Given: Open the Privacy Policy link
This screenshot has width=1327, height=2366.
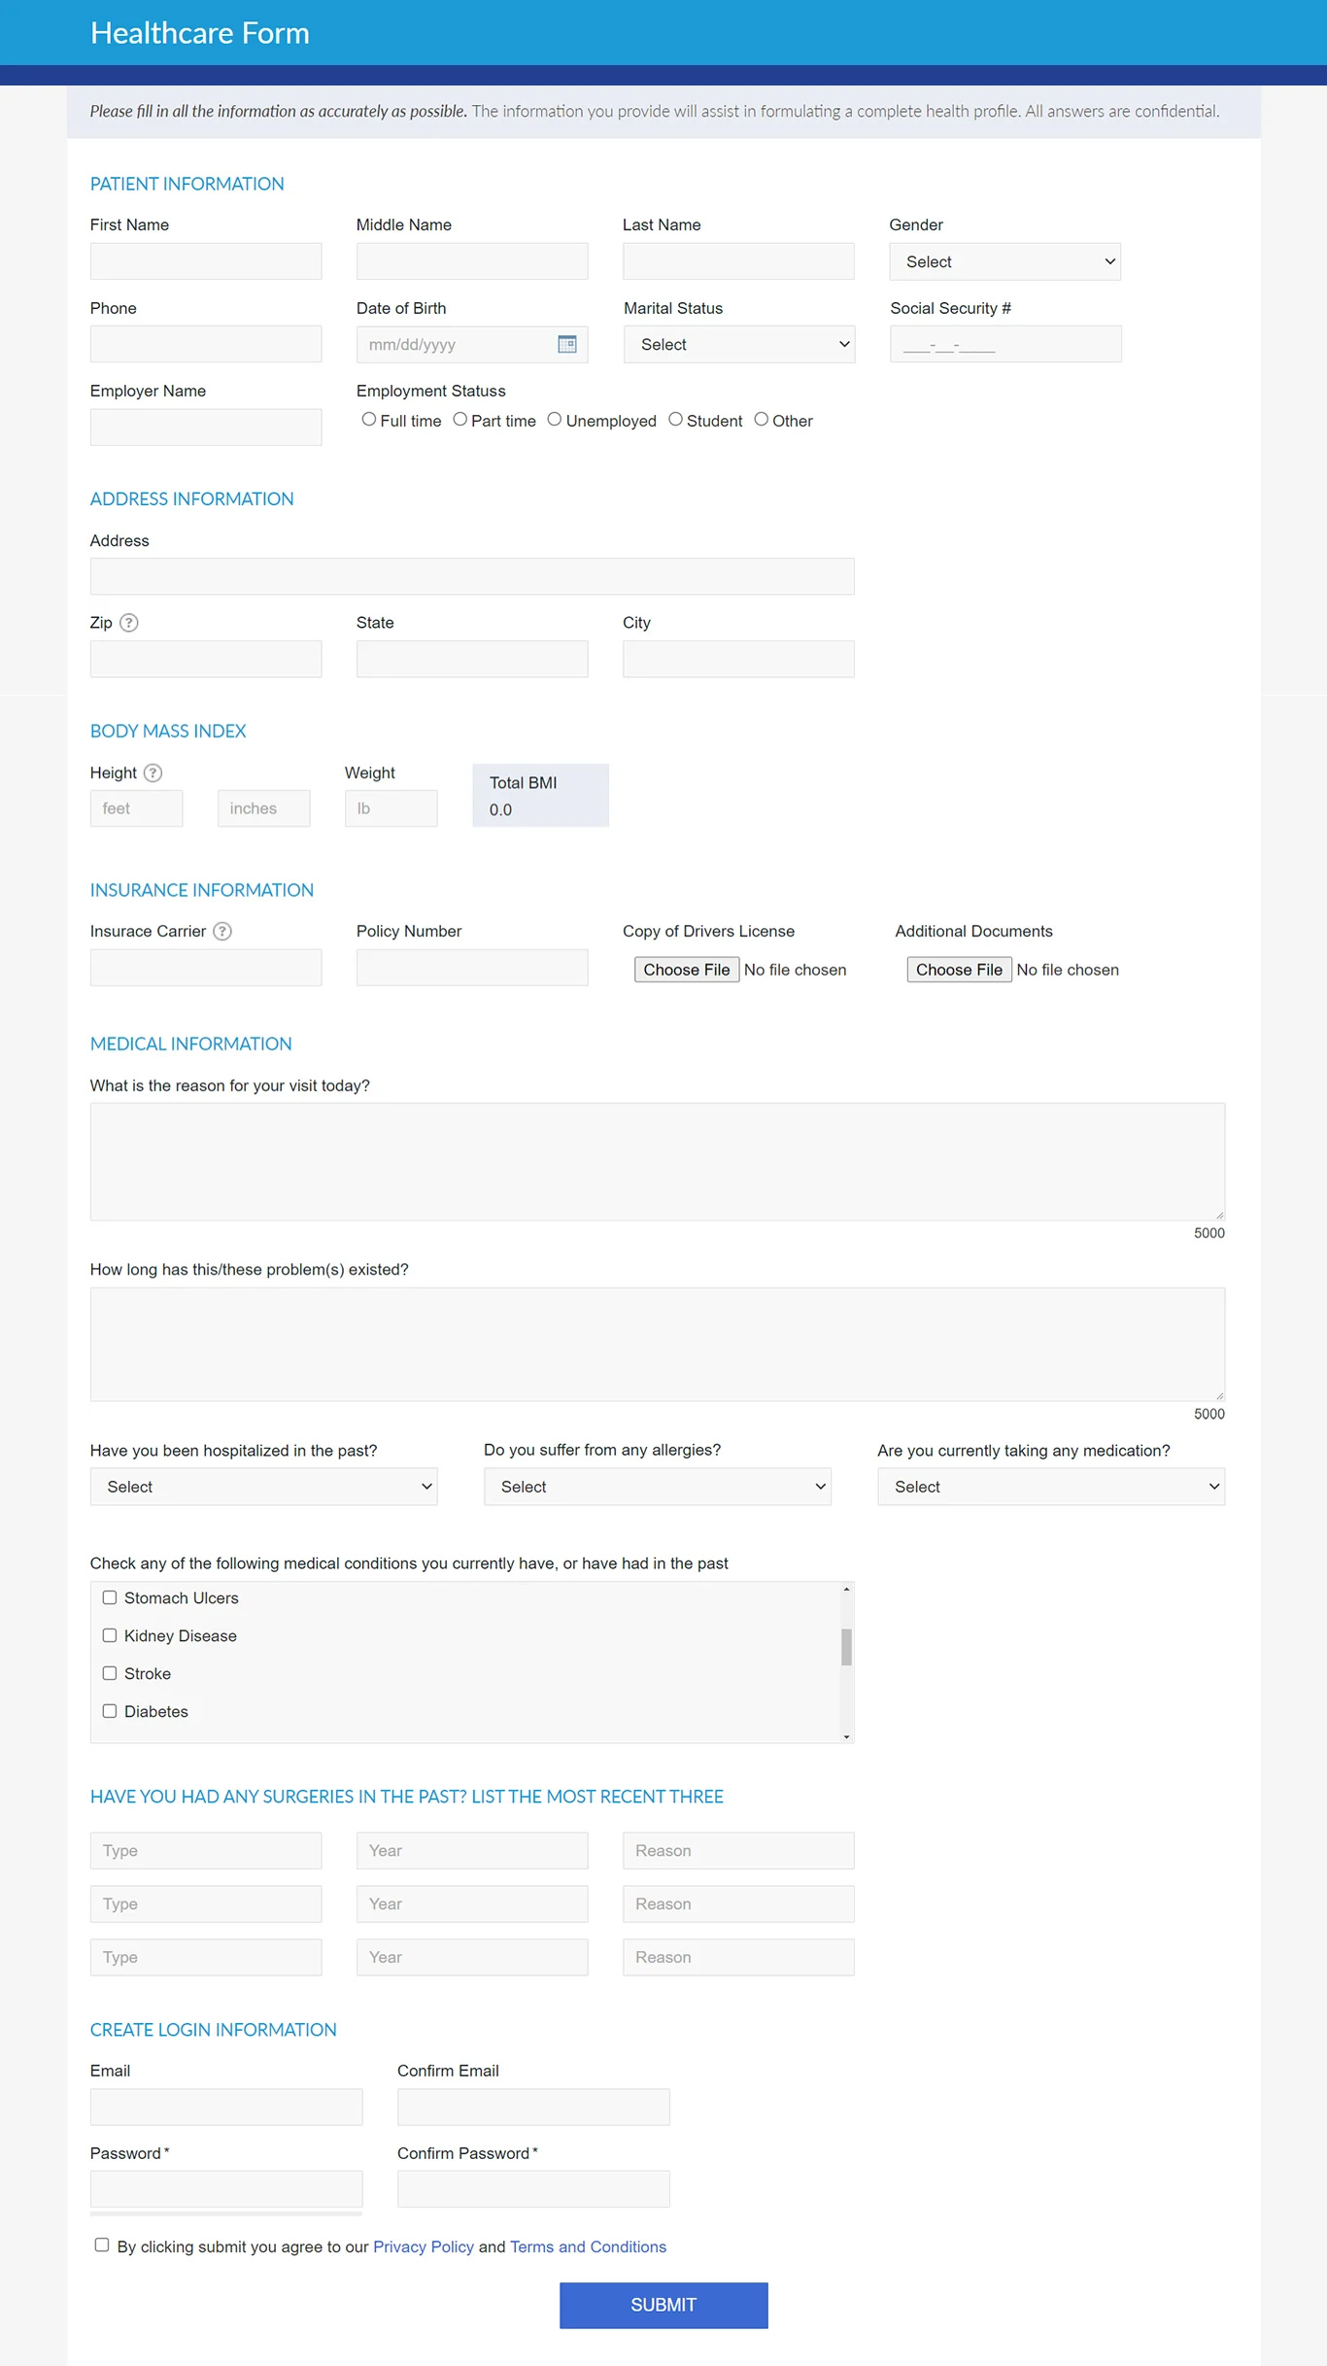Looking at the screenshot, I should 424,2246.
